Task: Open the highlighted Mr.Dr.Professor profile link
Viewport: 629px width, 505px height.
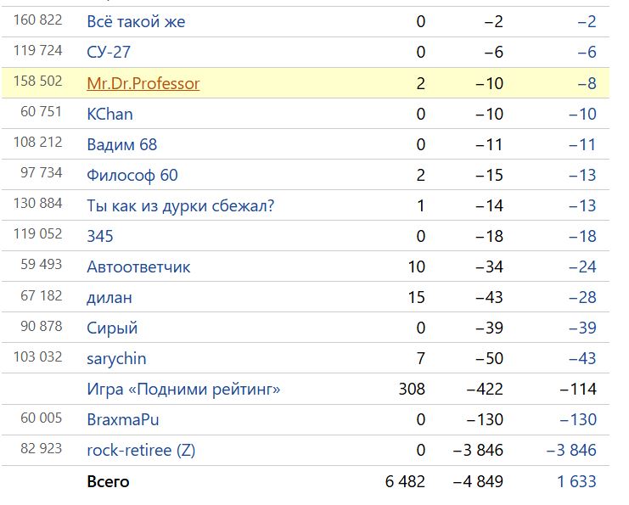Action: [x=143, y=83]
